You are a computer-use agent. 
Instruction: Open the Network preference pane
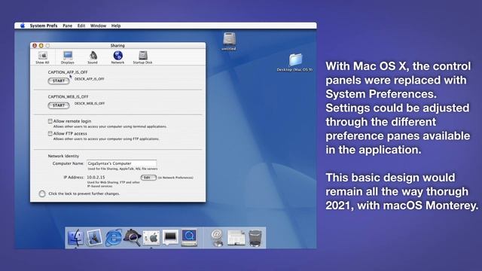tap(117, 57)
